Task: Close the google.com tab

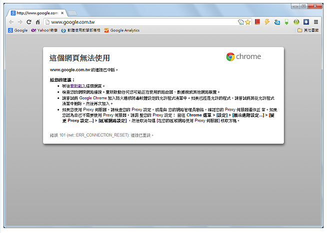Action: coord(62,13)
